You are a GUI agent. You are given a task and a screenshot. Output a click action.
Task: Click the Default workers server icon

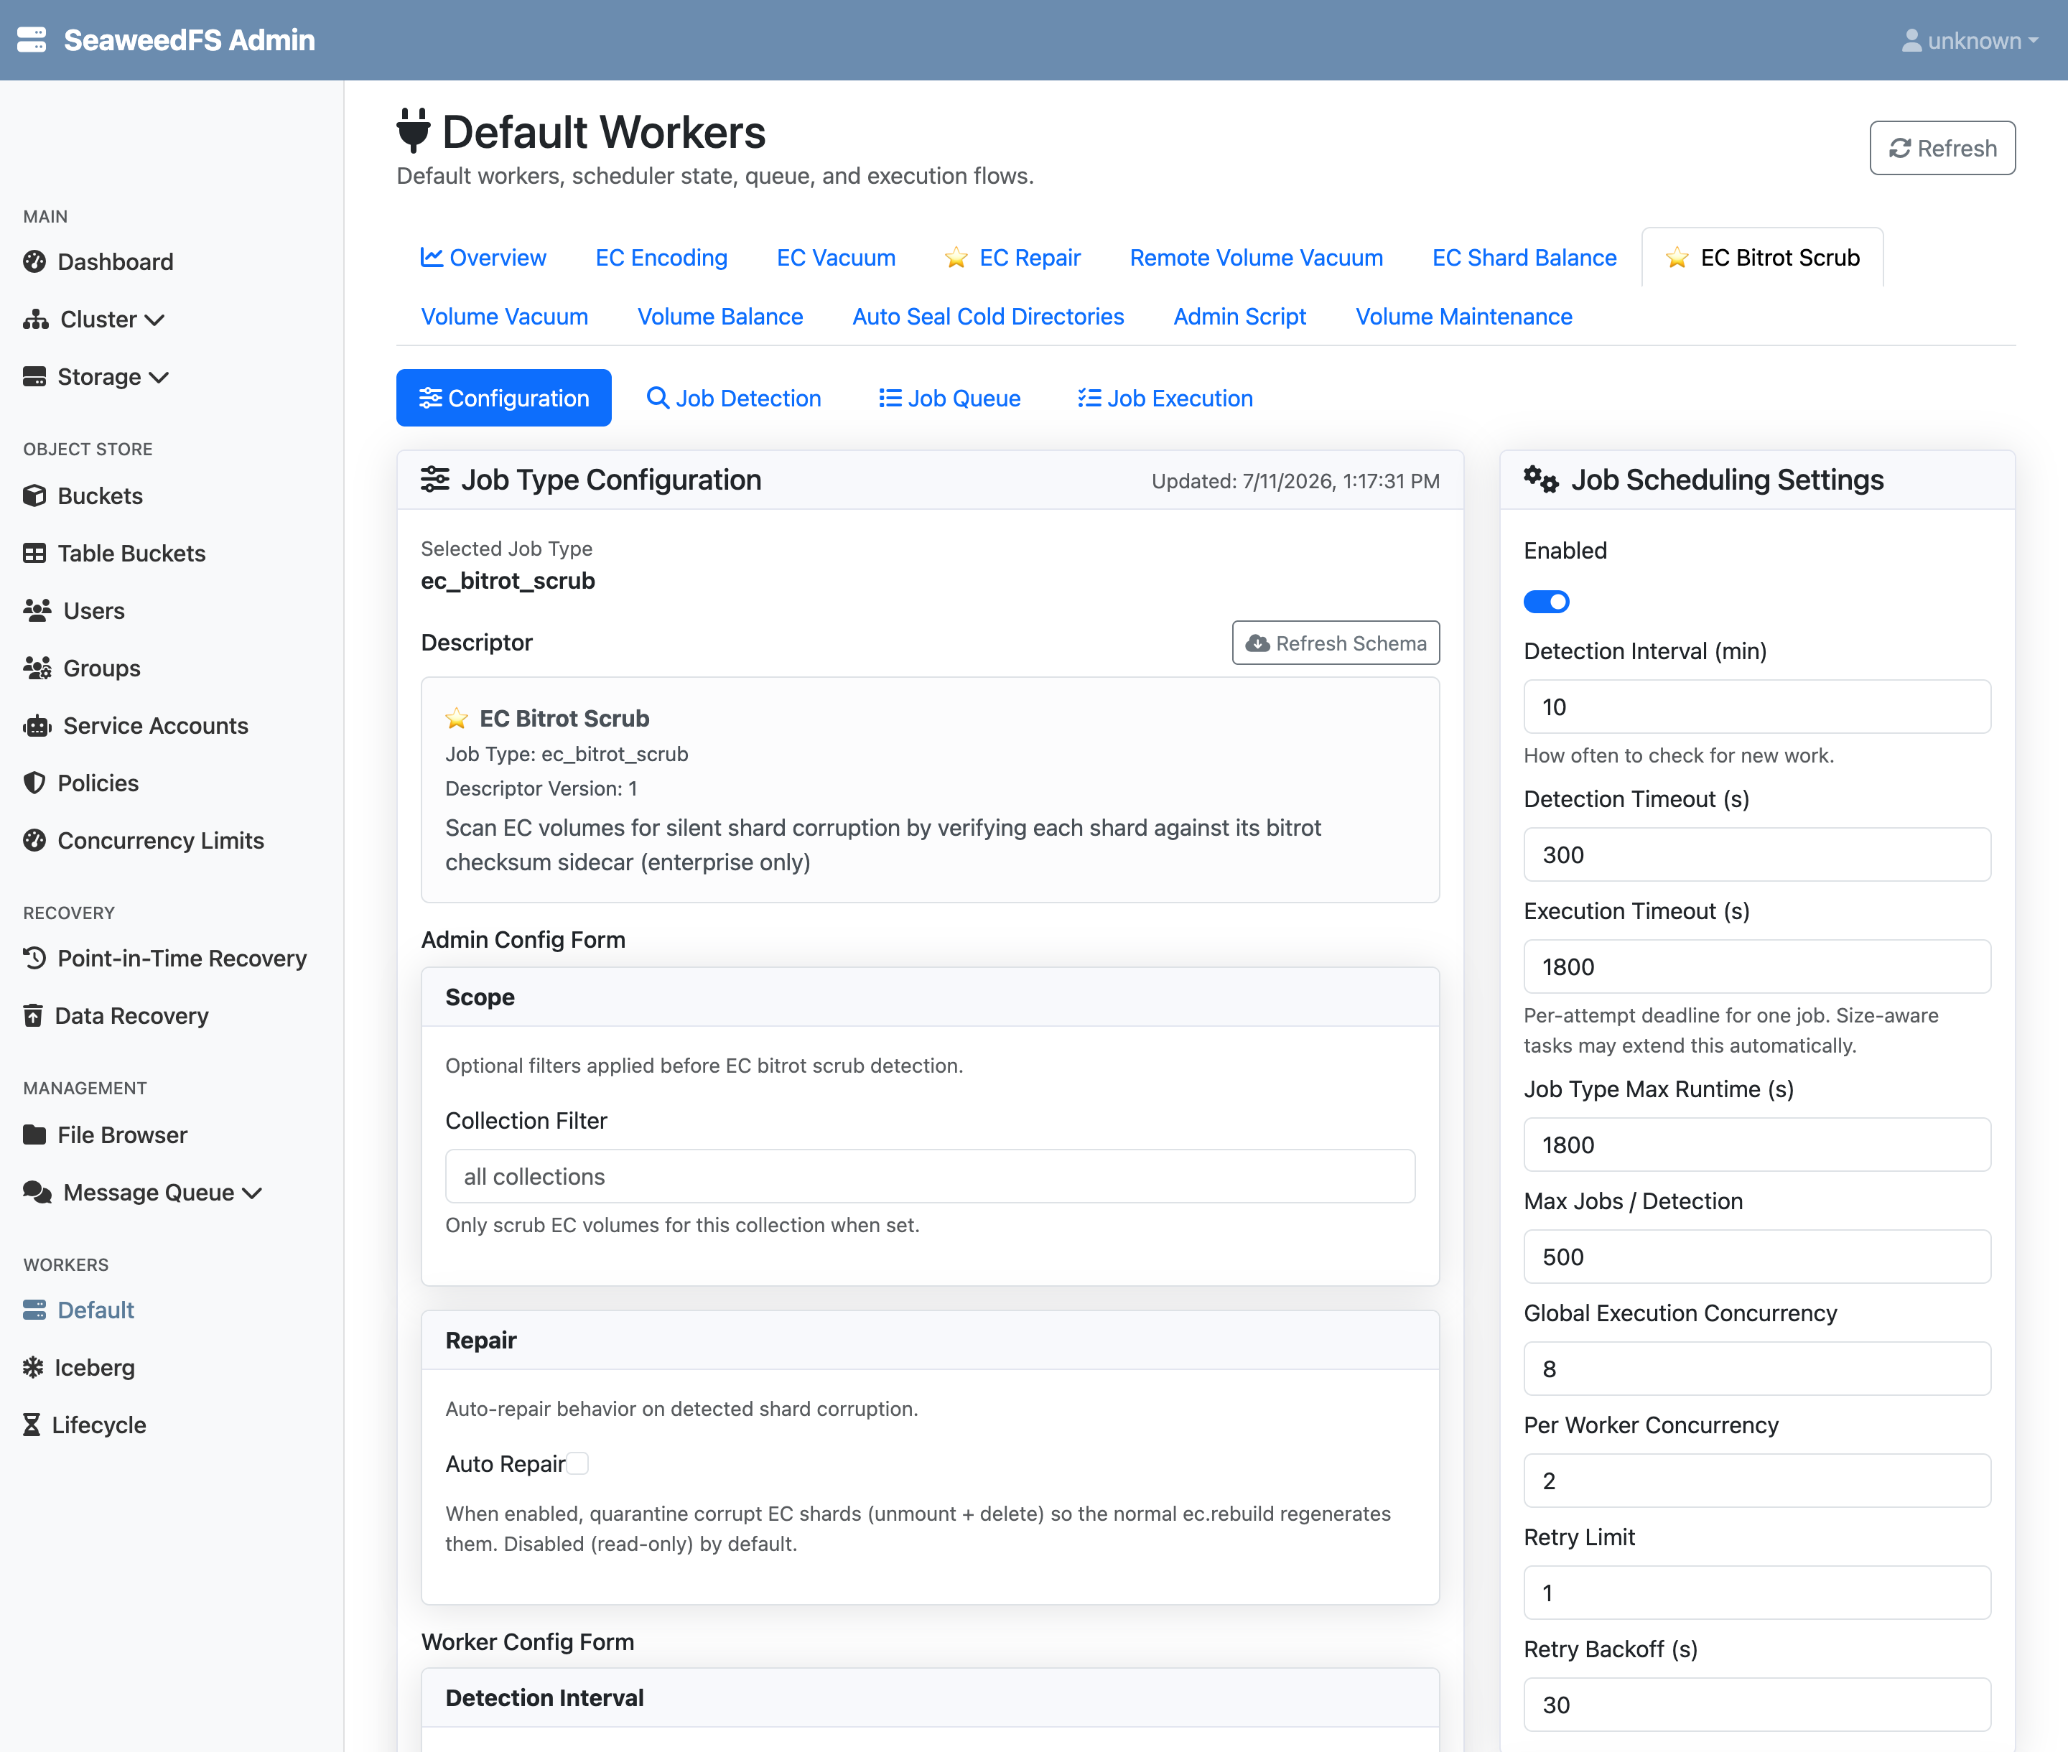click(34, 1310)
